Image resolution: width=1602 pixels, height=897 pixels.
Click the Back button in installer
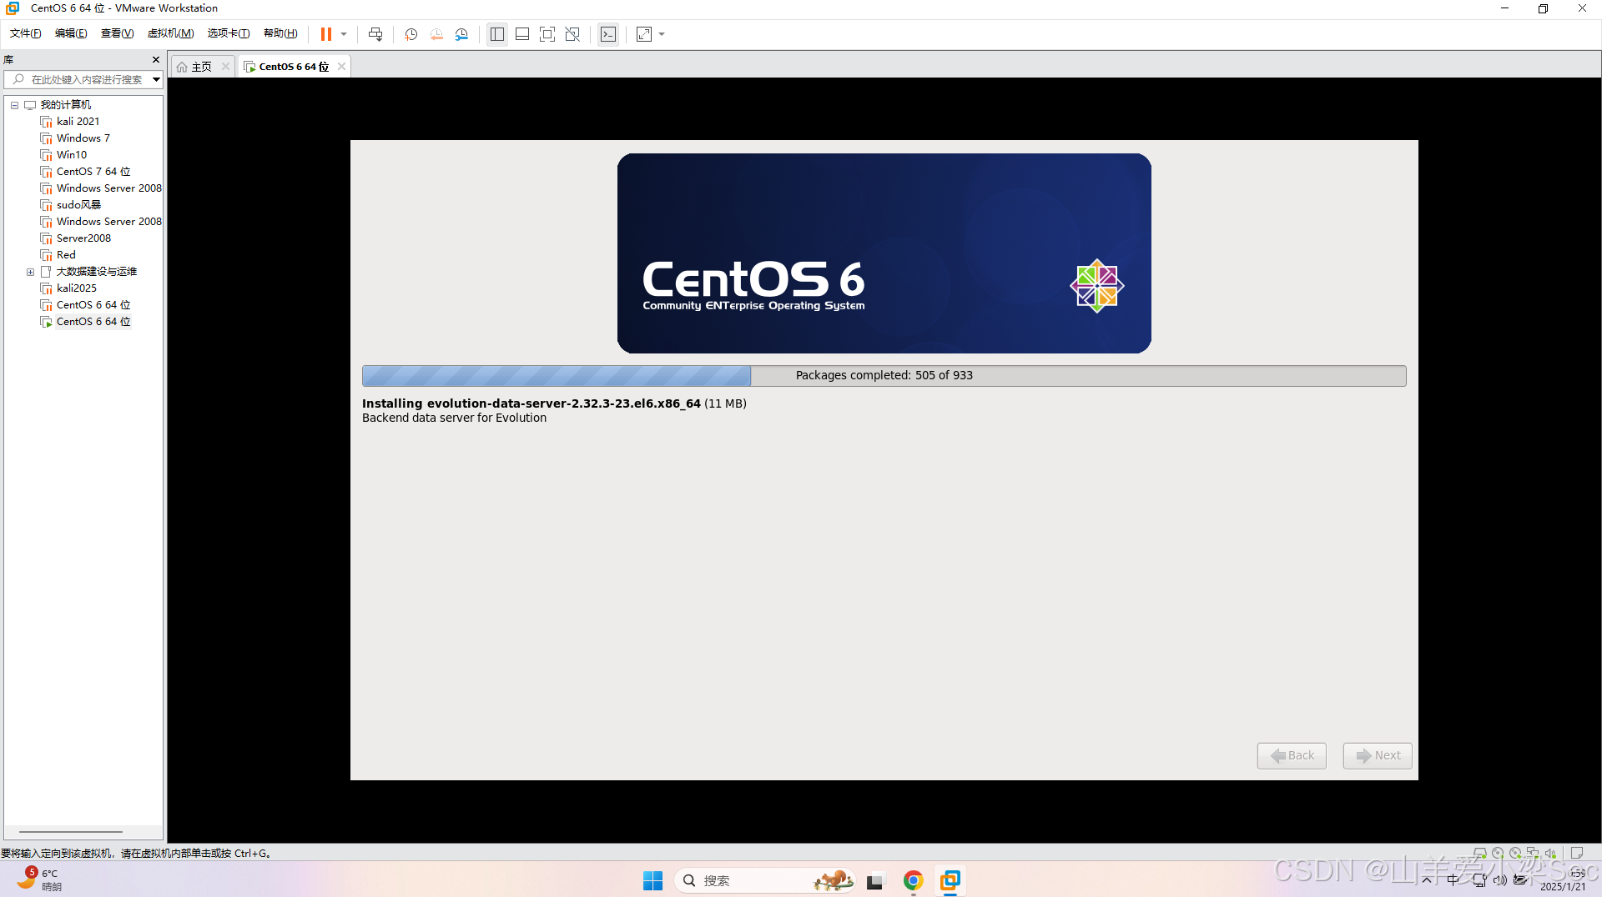[x=1292, y=755]
